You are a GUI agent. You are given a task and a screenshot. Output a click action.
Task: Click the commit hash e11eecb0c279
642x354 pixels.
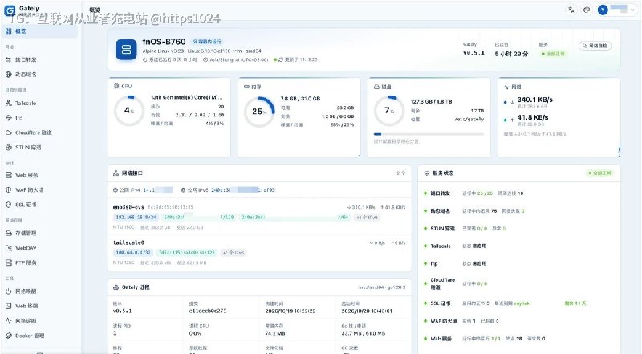[x=208, y=311]
